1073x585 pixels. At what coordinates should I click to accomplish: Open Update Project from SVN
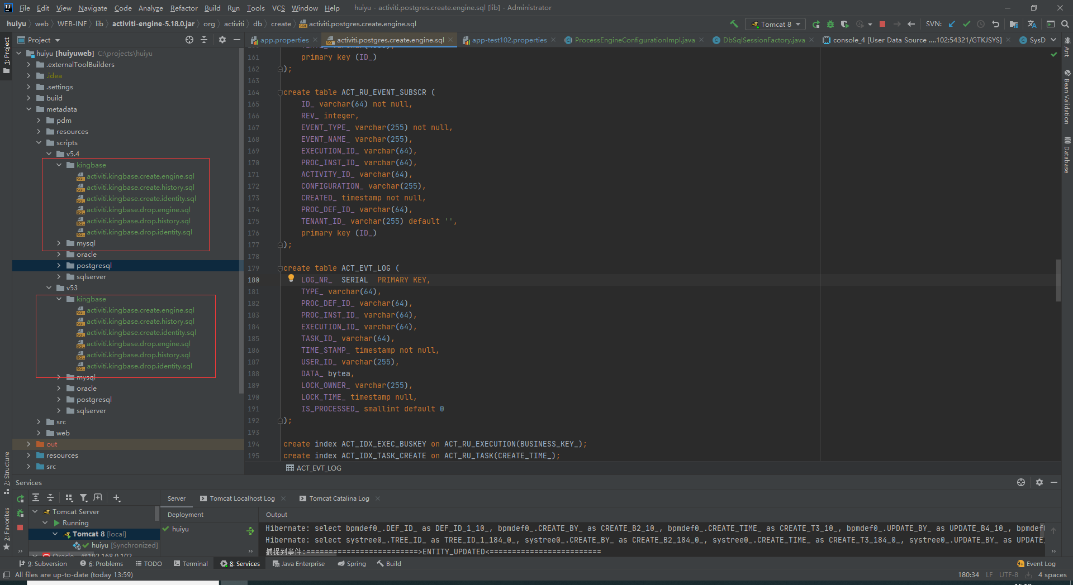coord(951,24)
